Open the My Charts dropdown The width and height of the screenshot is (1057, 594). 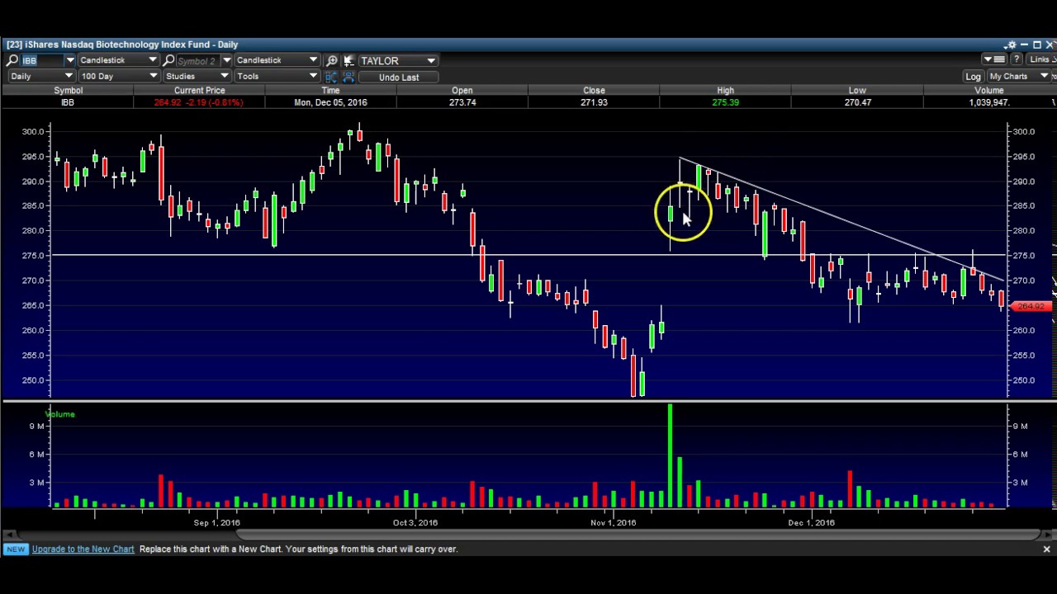pyautogui.click(x=1018, y=77)
